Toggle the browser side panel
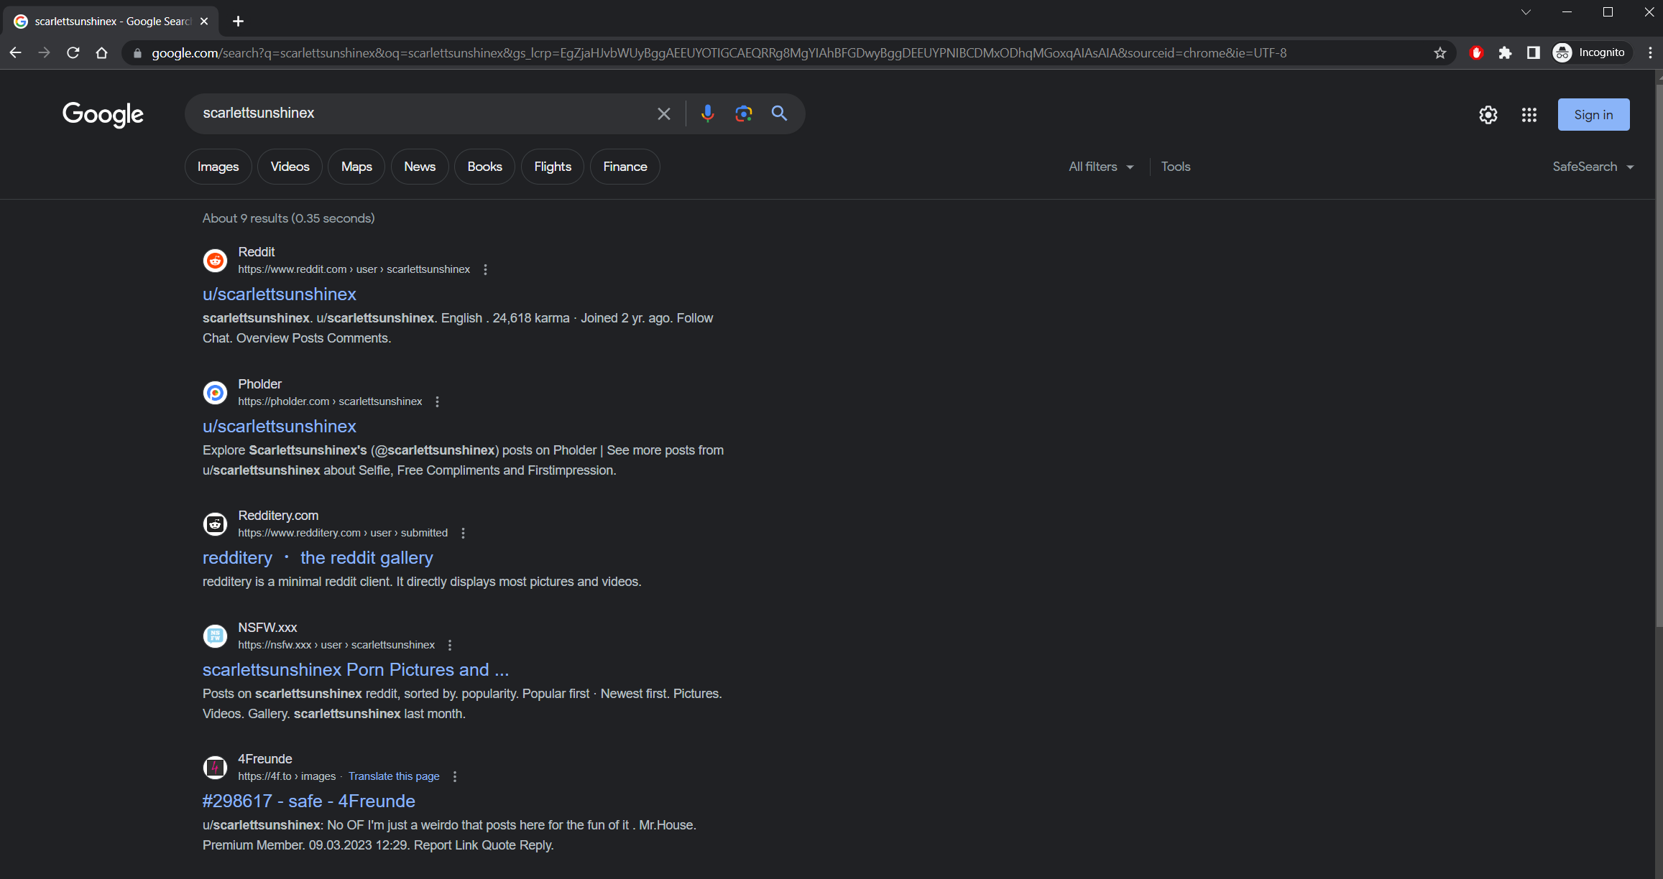Image resolution: width=1663 pixels, height=879 pixels. pos(1533,53)
